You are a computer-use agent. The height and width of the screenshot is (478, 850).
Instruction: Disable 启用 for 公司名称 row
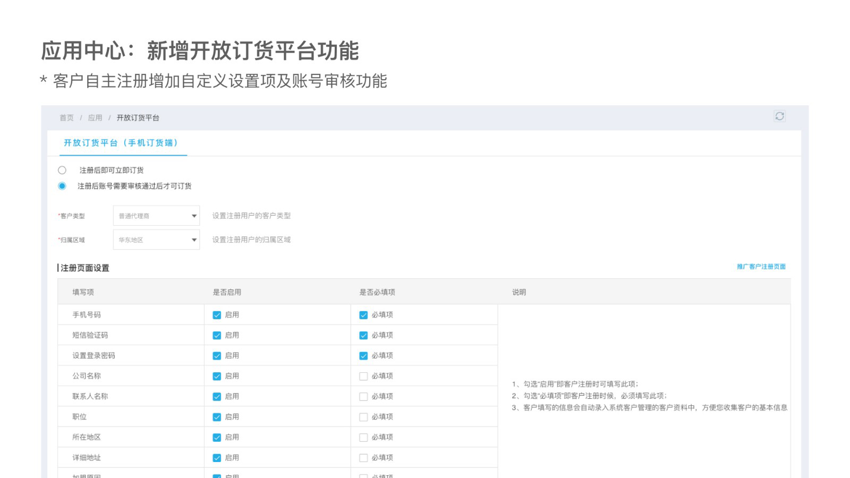tap(217, 377)
